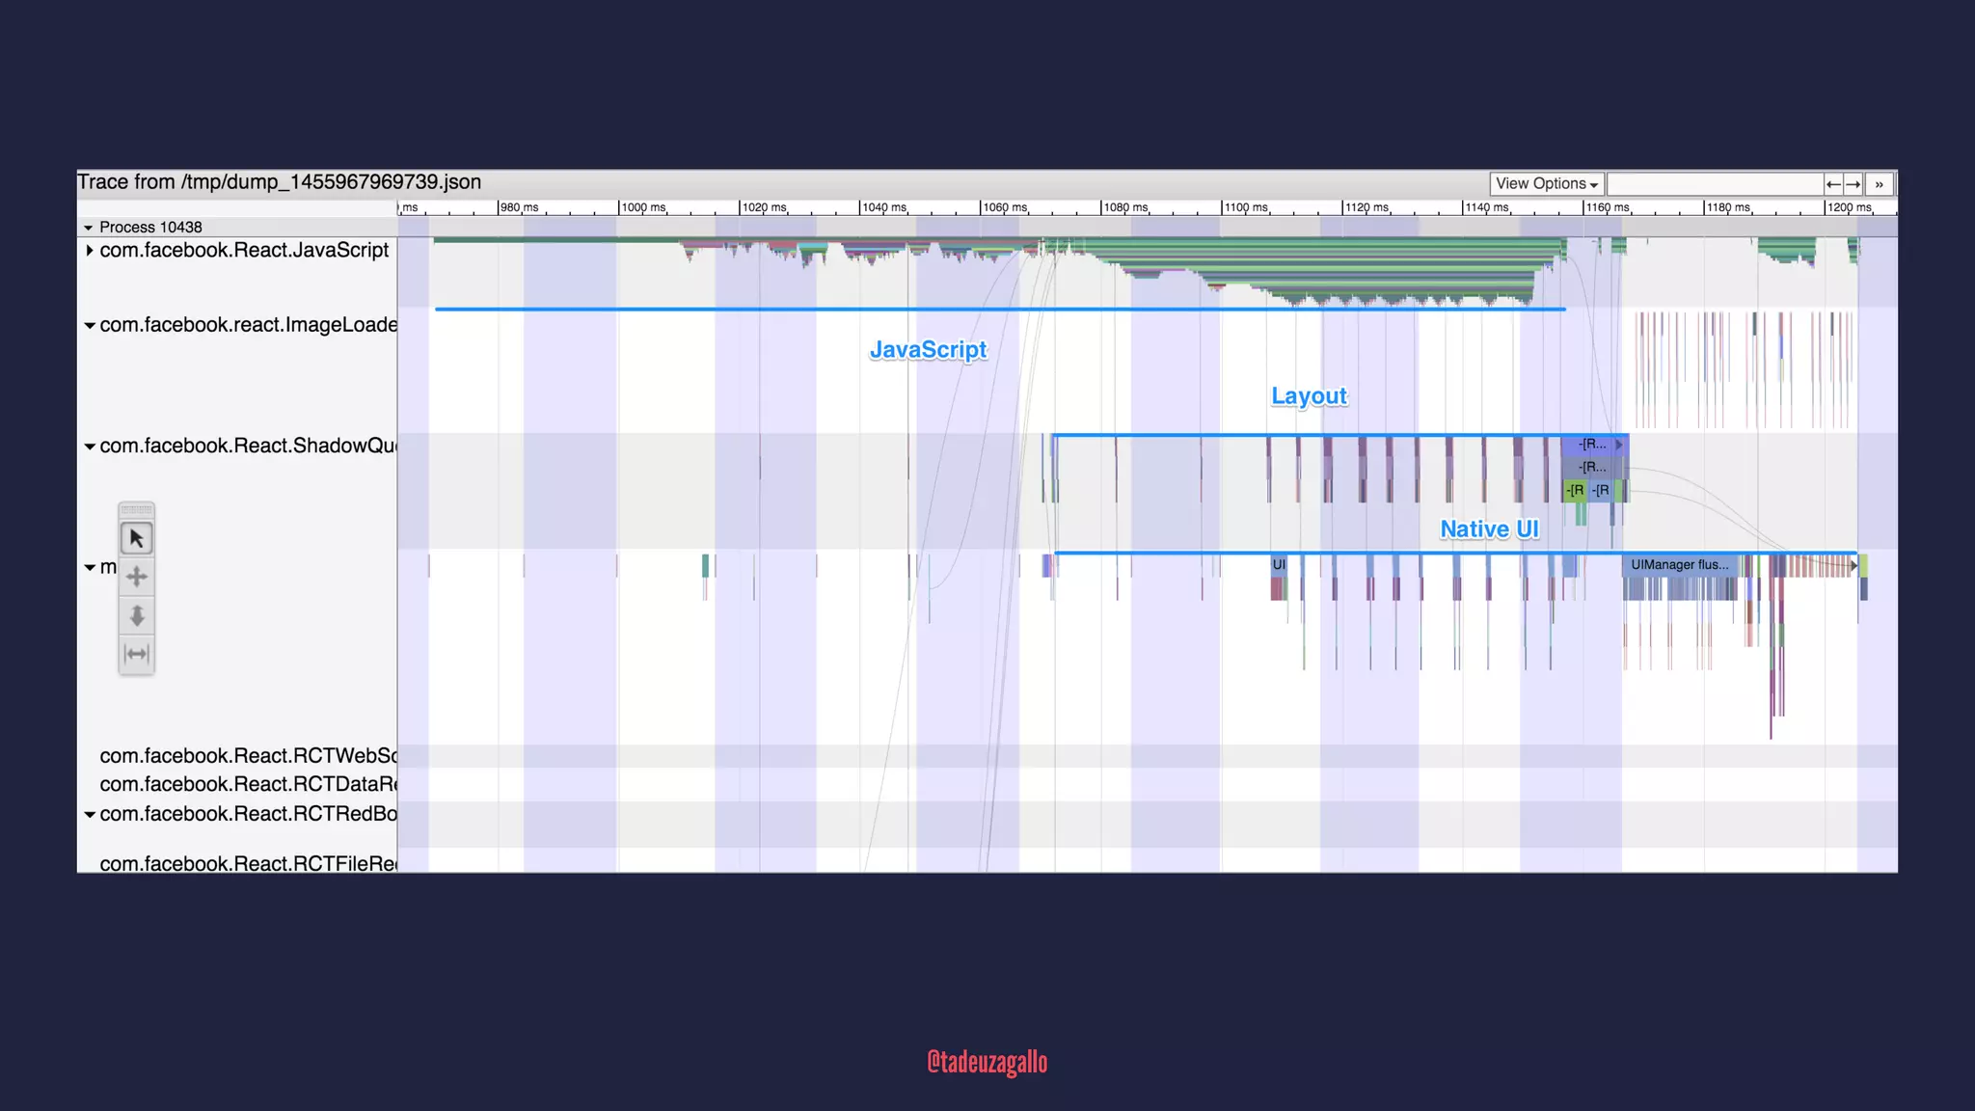Select the UIManager flush slice

click(x=1679, y=565)
